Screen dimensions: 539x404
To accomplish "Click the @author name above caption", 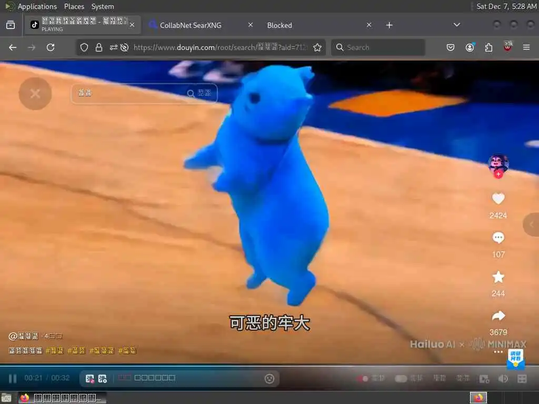I will point(23,336).
